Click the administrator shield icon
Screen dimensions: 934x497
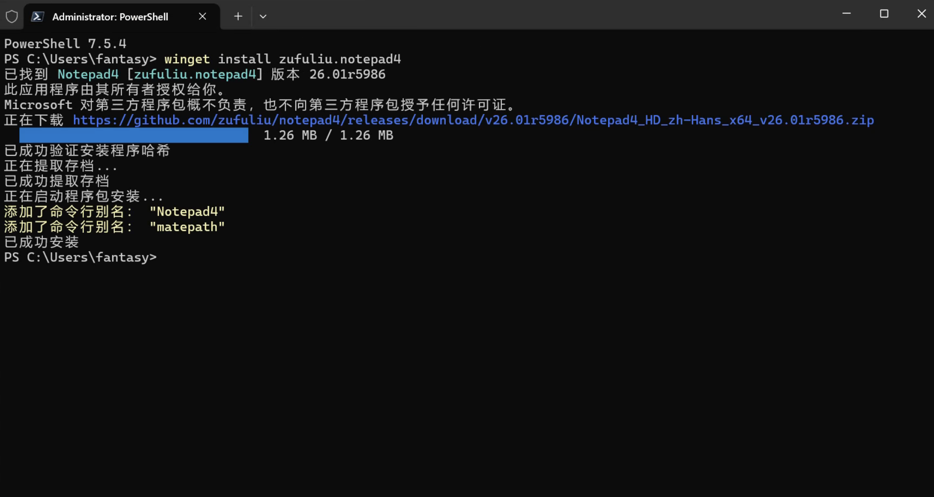click(x=12, y=17)
